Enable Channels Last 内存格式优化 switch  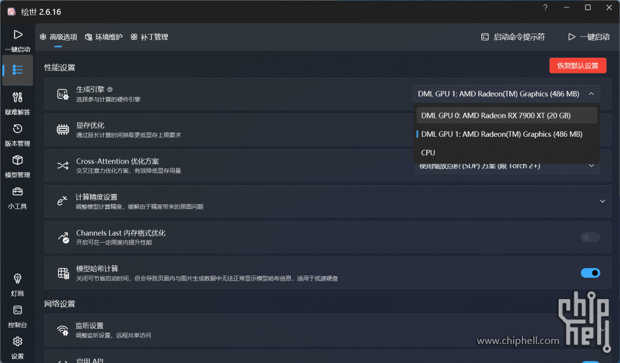(590, 238)
